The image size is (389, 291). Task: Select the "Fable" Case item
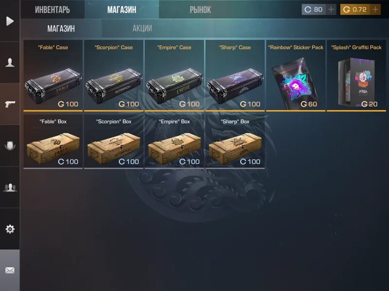(53, 76)
